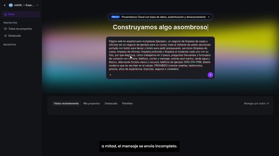
Task: Open Navegar por todos link
Action: pyautogui.click(x=256, y=103)
